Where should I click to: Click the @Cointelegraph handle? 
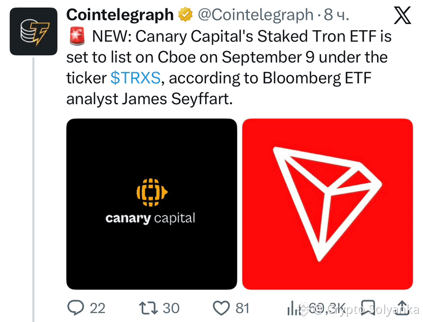(x=256, y=15)
